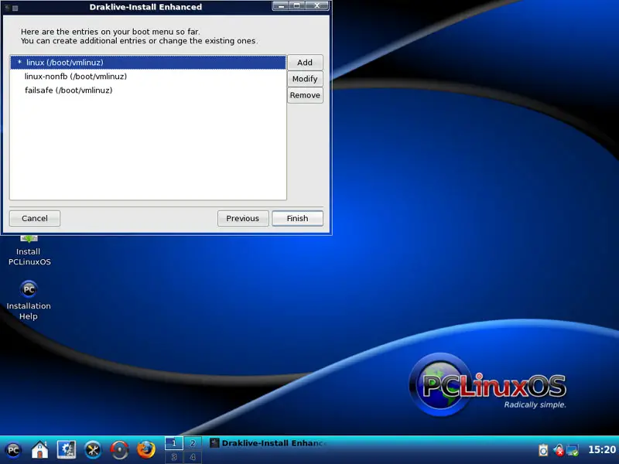Click the Add button

(x=305, y=63)
